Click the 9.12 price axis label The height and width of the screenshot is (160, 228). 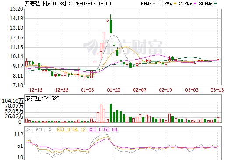(x=18, y=66)
